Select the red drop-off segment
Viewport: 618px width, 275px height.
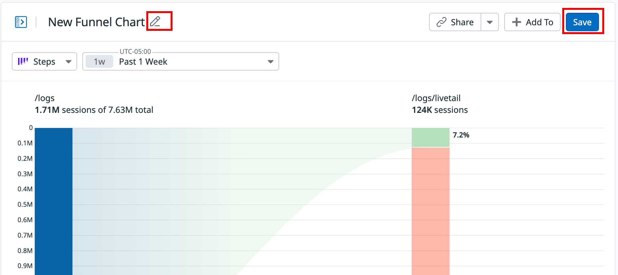(x=430, y=210)
